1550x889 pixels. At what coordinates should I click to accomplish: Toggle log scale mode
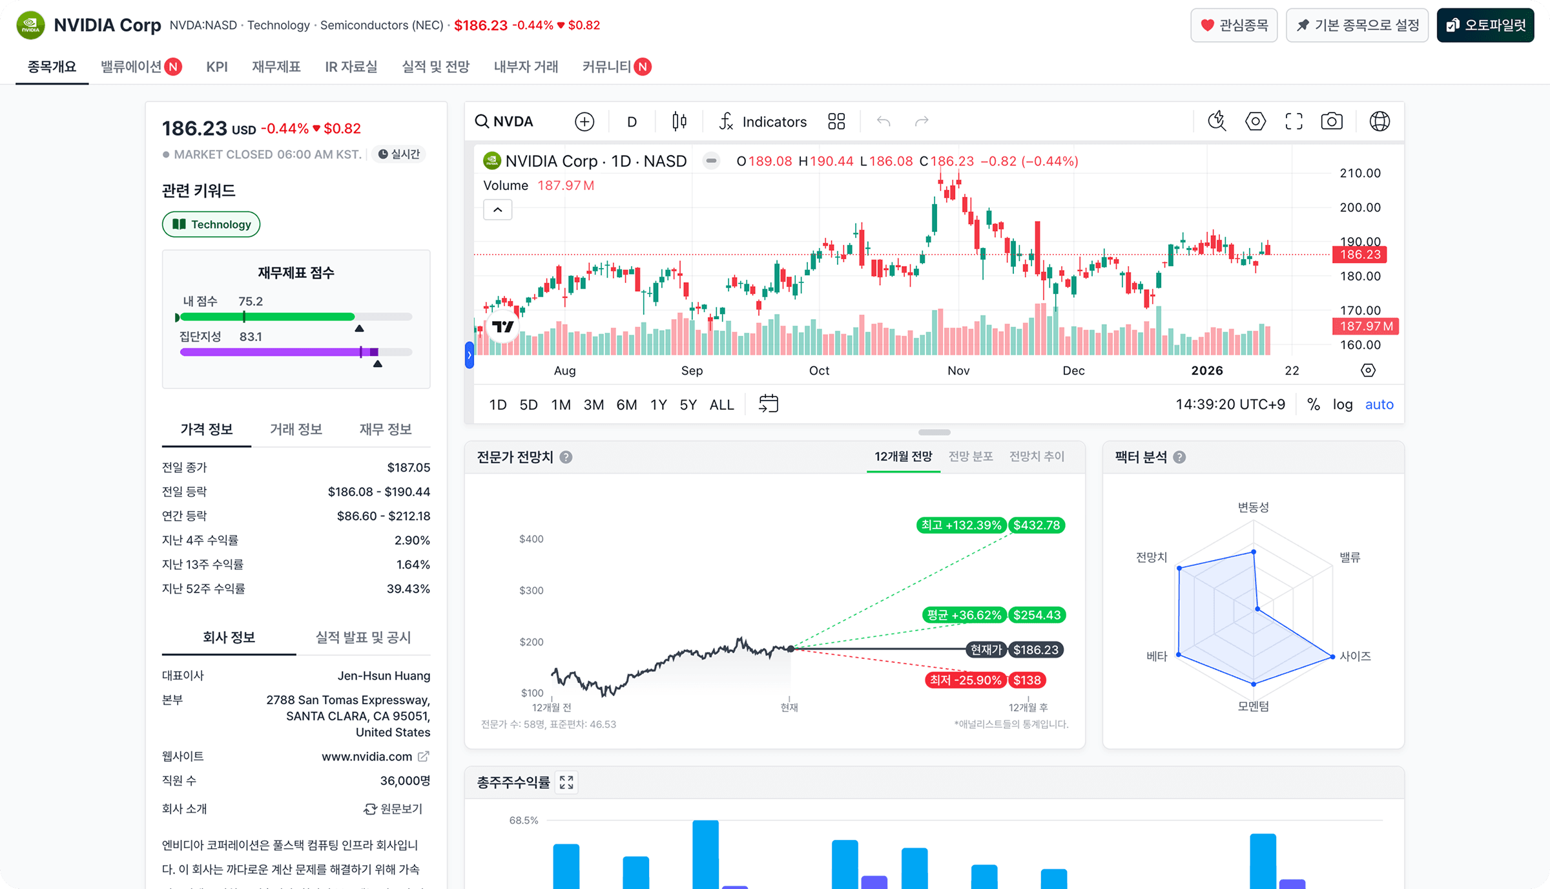(x=1343, y=404)
